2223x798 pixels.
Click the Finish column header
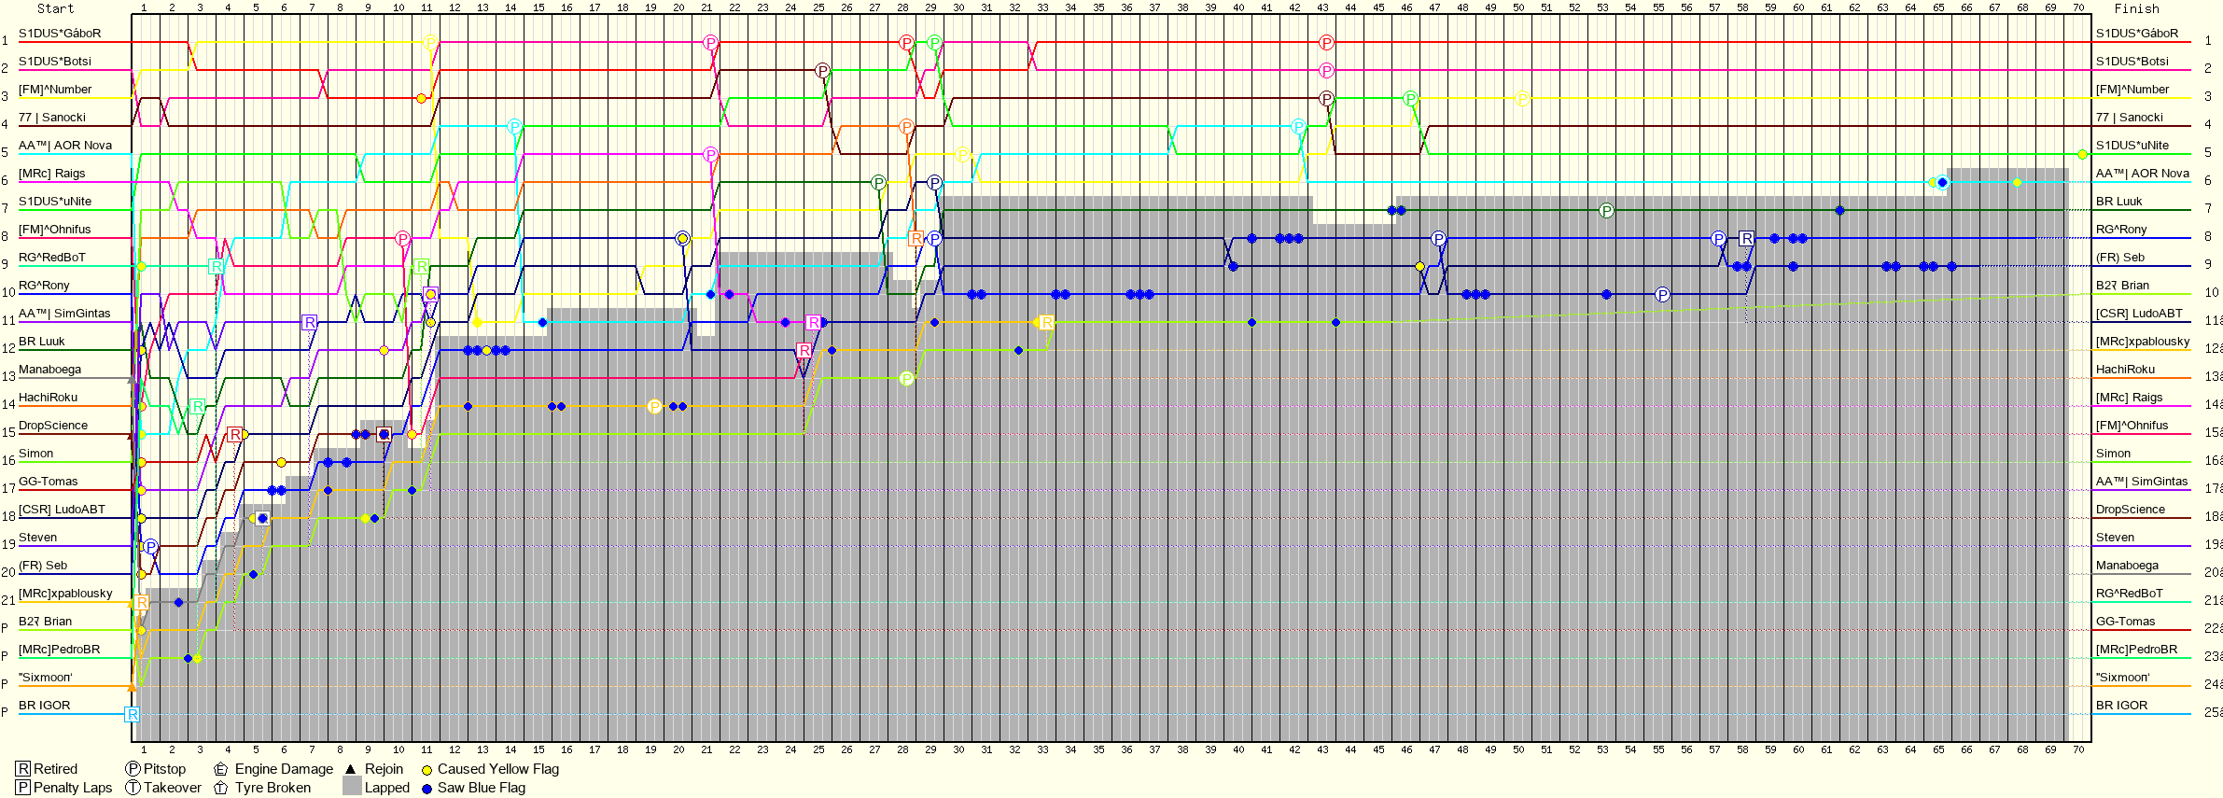[2136, 8]
